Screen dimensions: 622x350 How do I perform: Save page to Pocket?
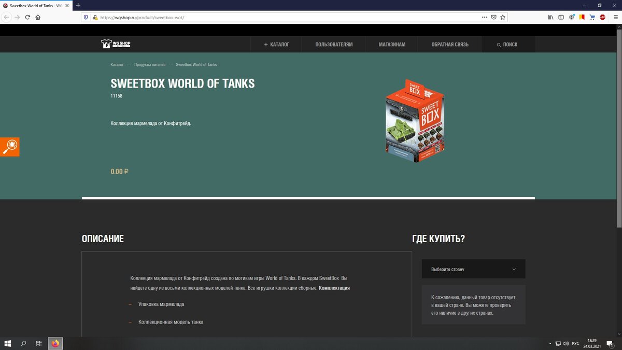point(493,17)
